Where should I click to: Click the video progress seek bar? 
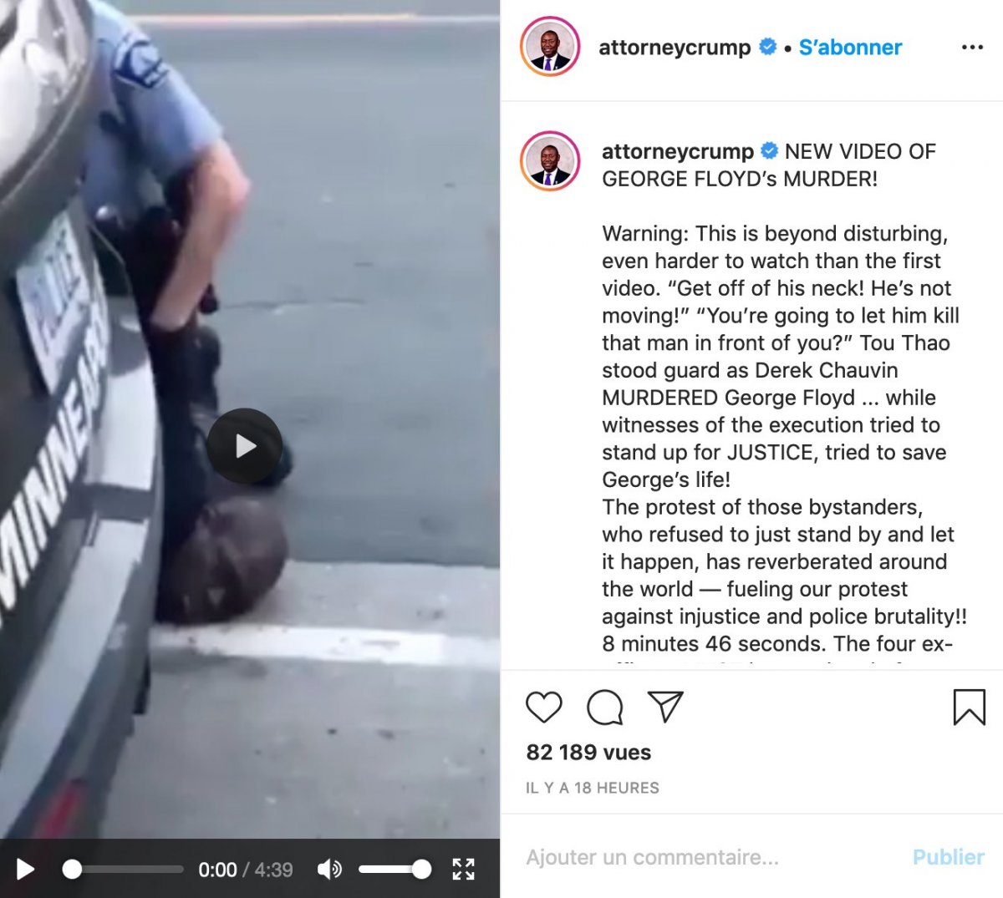click(x=123, y=870)
